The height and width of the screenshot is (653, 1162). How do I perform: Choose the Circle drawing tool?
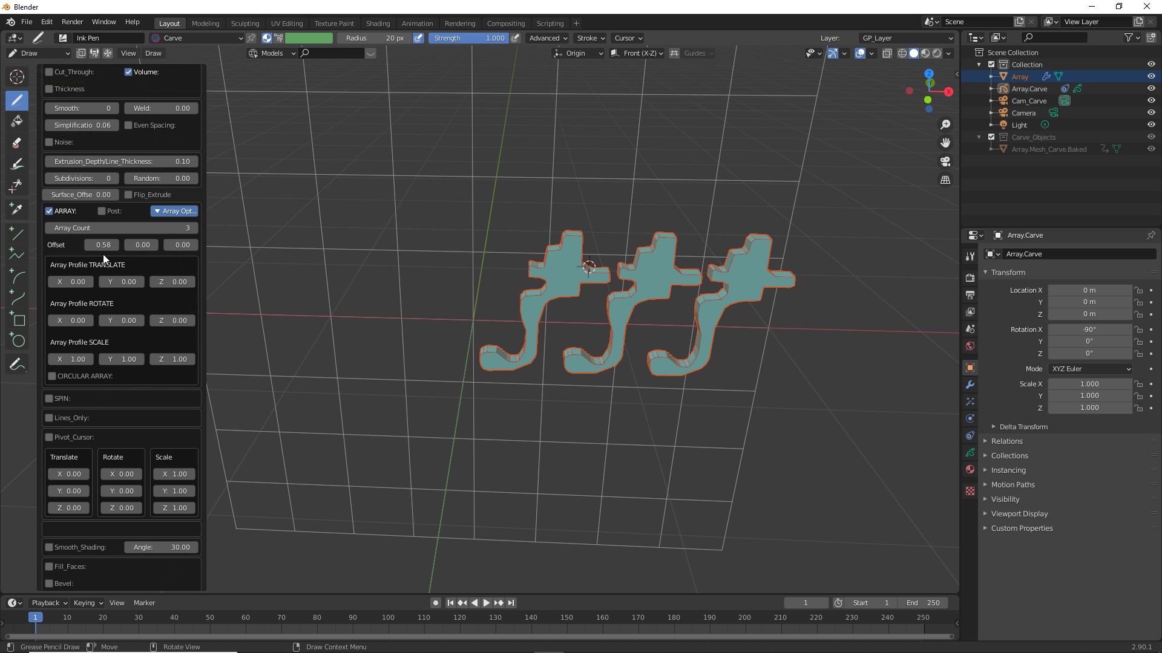(18, 341)
